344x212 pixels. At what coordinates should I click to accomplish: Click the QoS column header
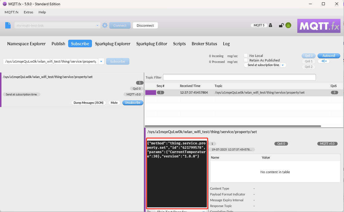click(x=334, y=86)
